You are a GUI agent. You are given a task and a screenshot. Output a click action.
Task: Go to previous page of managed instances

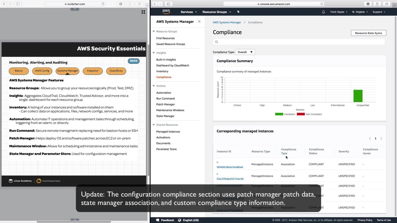[x=370, y=138]
